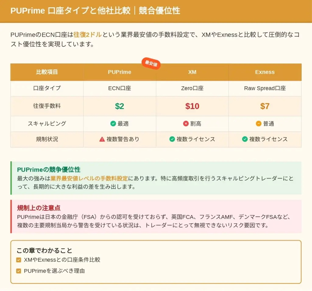The width and height of the screenshot is (312, 291).
Task: Click the 規制上の注意点 heading
Action: click(39, 208)
